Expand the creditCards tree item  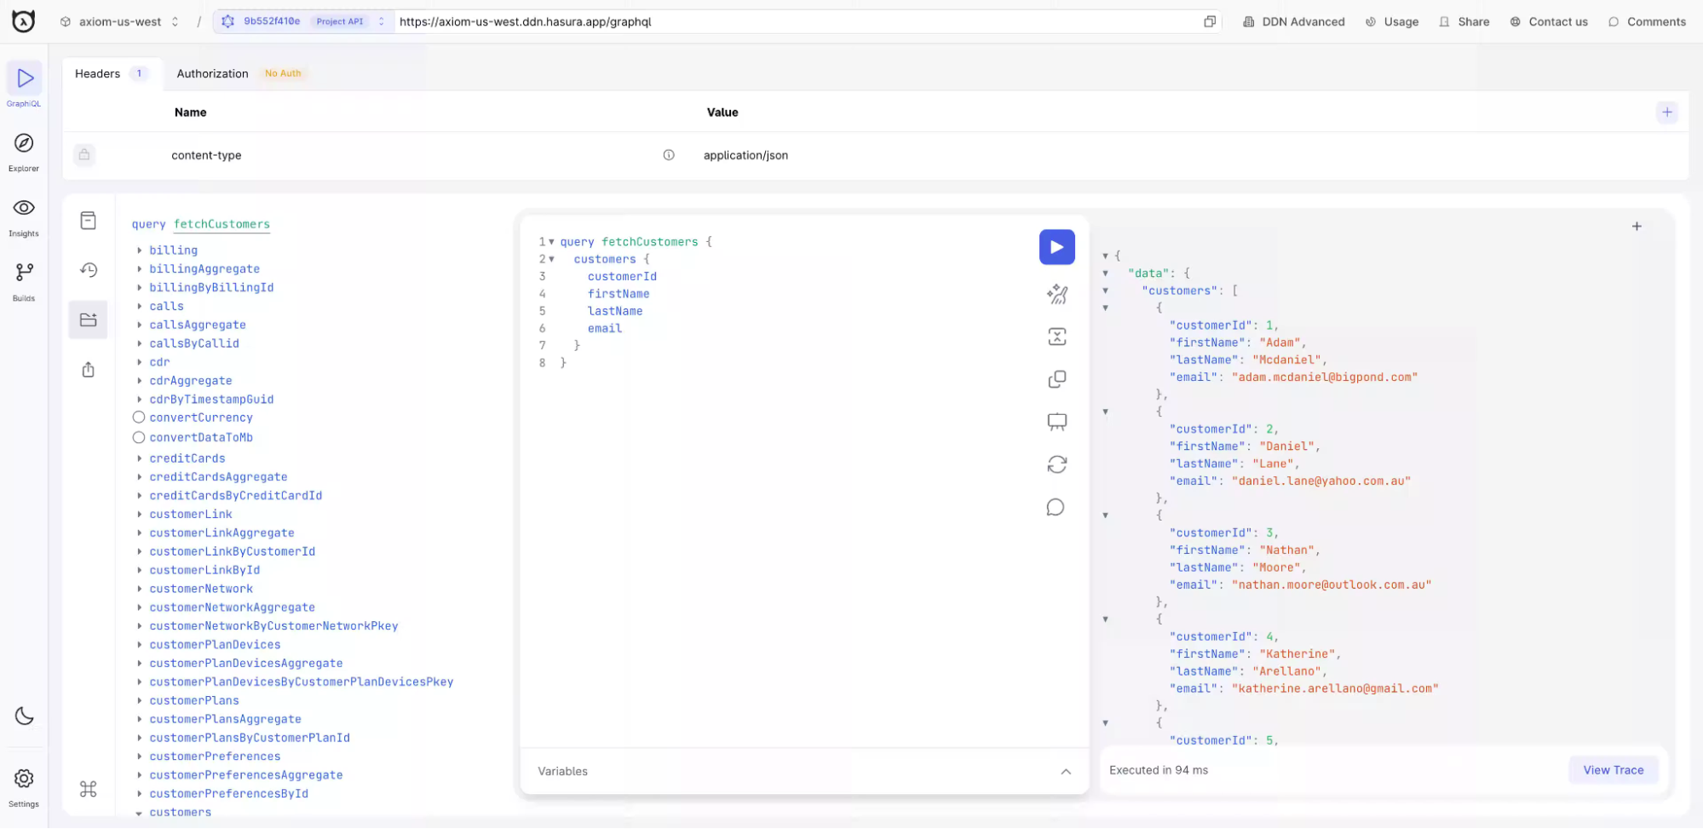(x=140, y=458)
